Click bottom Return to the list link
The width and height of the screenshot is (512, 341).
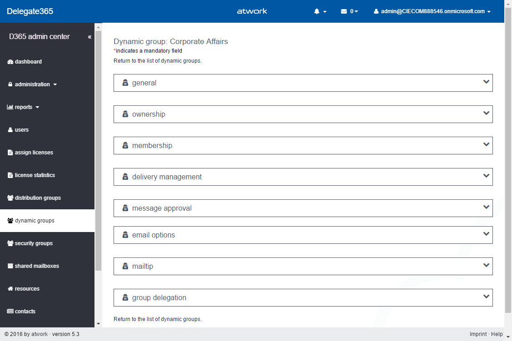coord(158,319)
